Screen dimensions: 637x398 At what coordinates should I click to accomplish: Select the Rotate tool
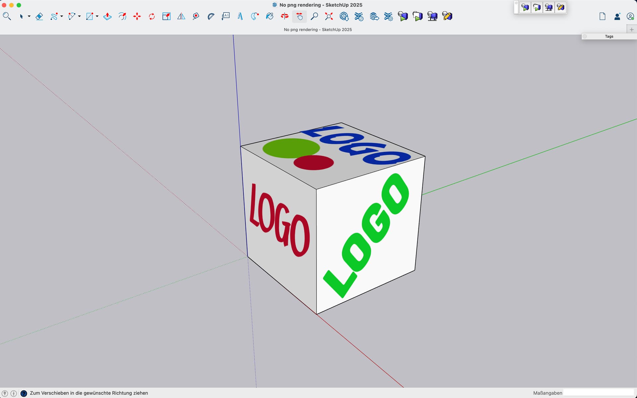click(x=152, y=16)
